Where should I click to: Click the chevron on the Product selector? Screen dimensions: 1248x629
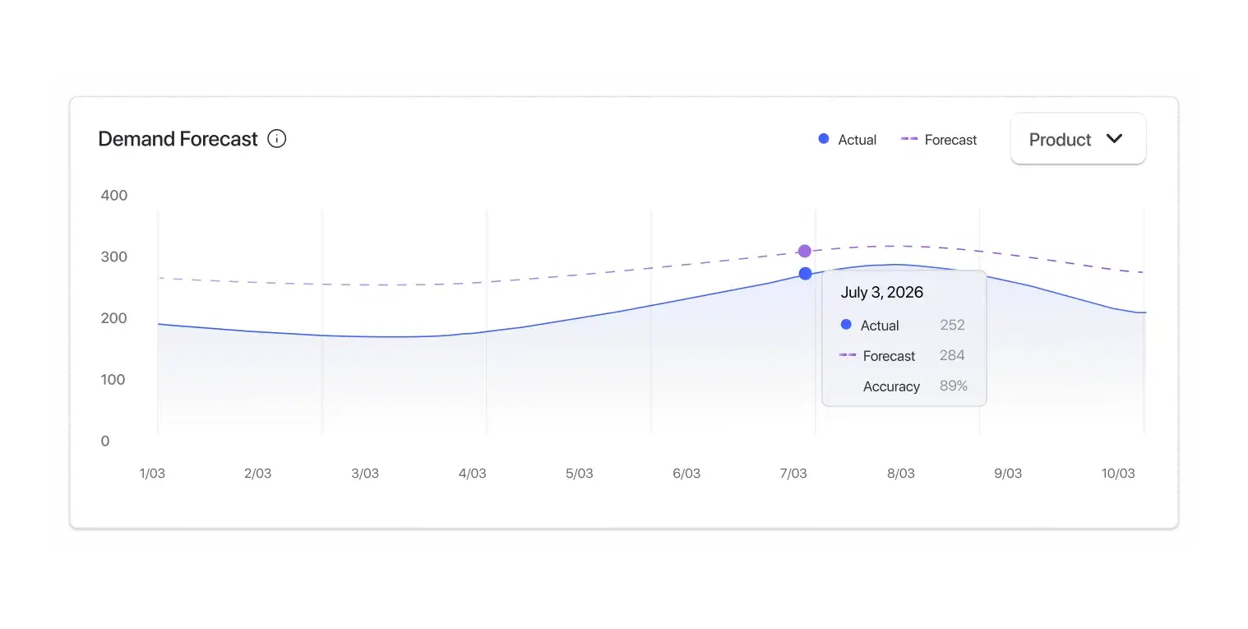coord(1115,139)
